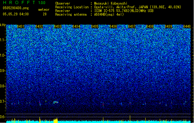Image resolution: width=194 pixels, height=123 pixels.
Task: Click the HROFFT 1.0.0 title text
Action: pyautogui.click(x=24, y=2)
